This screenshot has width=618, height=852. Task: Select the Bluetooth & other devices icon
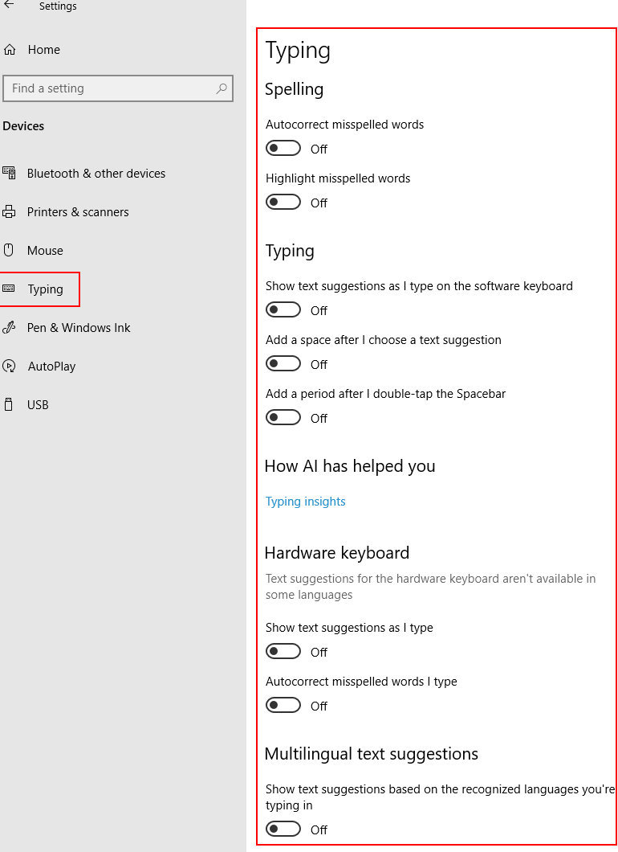coord(11,173)
